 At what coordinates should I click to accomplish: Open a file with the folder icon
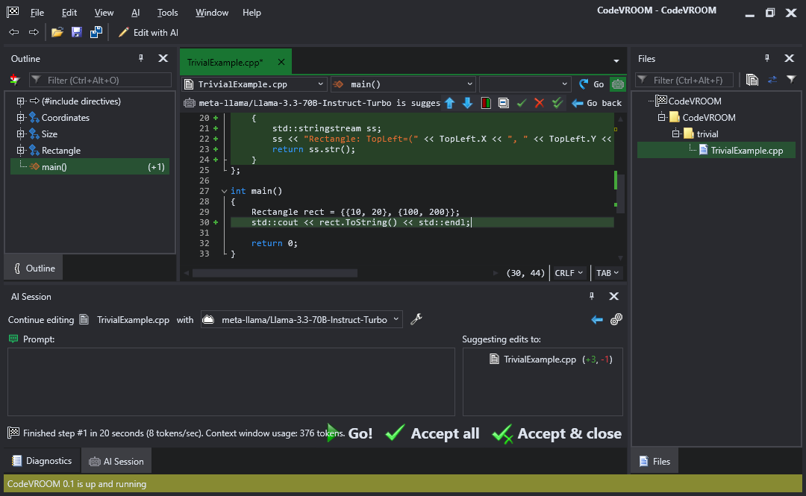[x=57, y=32]
